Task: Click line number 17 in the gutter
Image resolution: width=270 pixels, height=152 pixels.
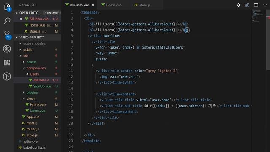Action: point(71,106)
